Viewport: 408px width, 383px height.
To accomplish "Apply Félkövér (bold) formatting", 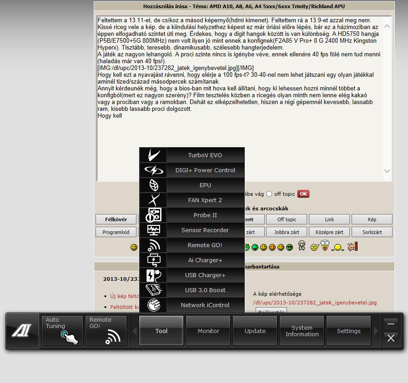I will point(116,219).
